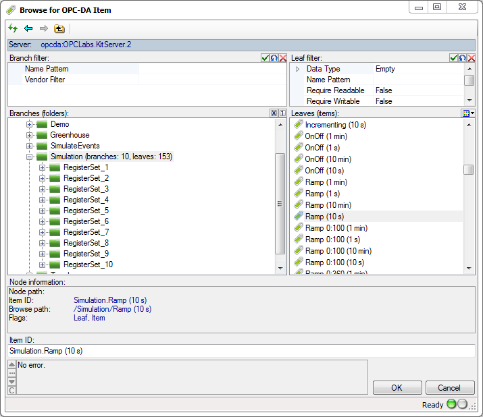The height and width of the screenshot is (417, 483).
Task: Select the RegisterSet_10 folder
Action: [88, 265]
